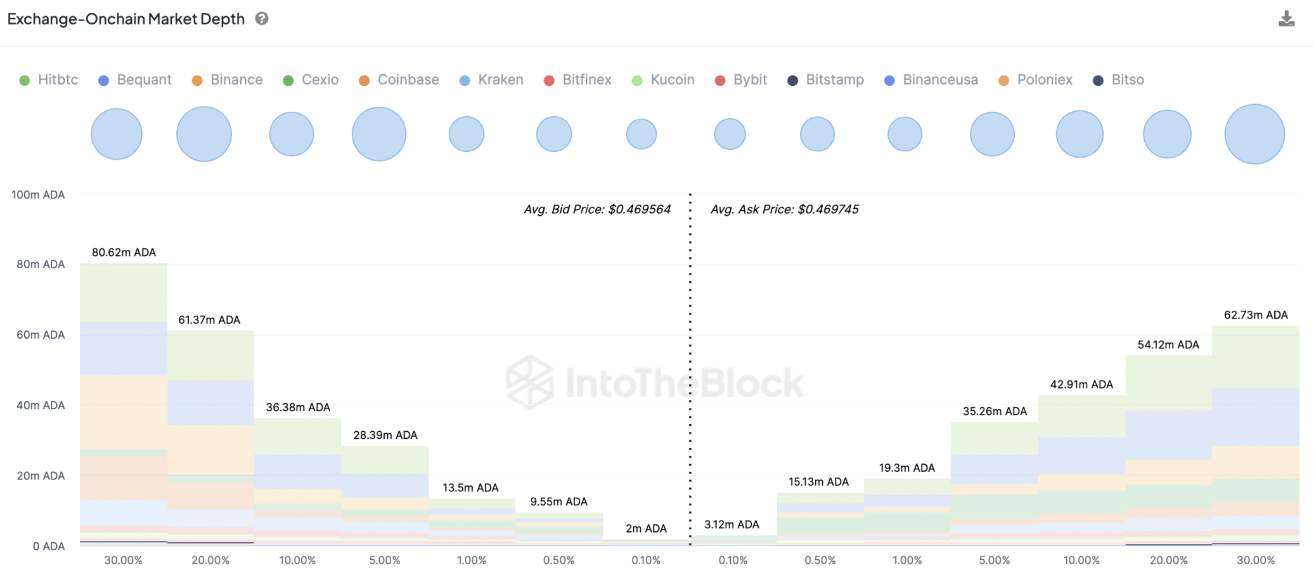Click the blue Kraken legend dot
Image resolution: width=1313 pixels, height=578 pixels.
tap(463, 80)
